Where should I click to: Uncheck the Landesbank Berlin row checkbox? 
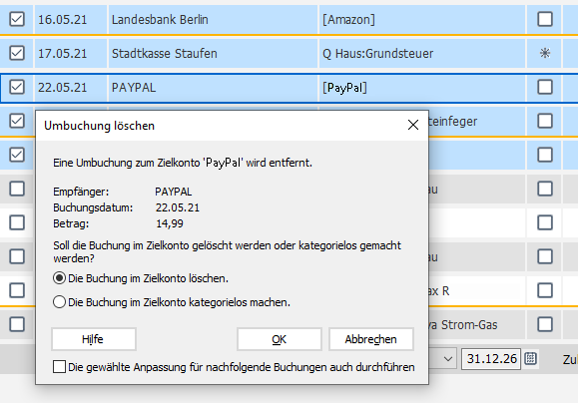click(x=17, y=19)
